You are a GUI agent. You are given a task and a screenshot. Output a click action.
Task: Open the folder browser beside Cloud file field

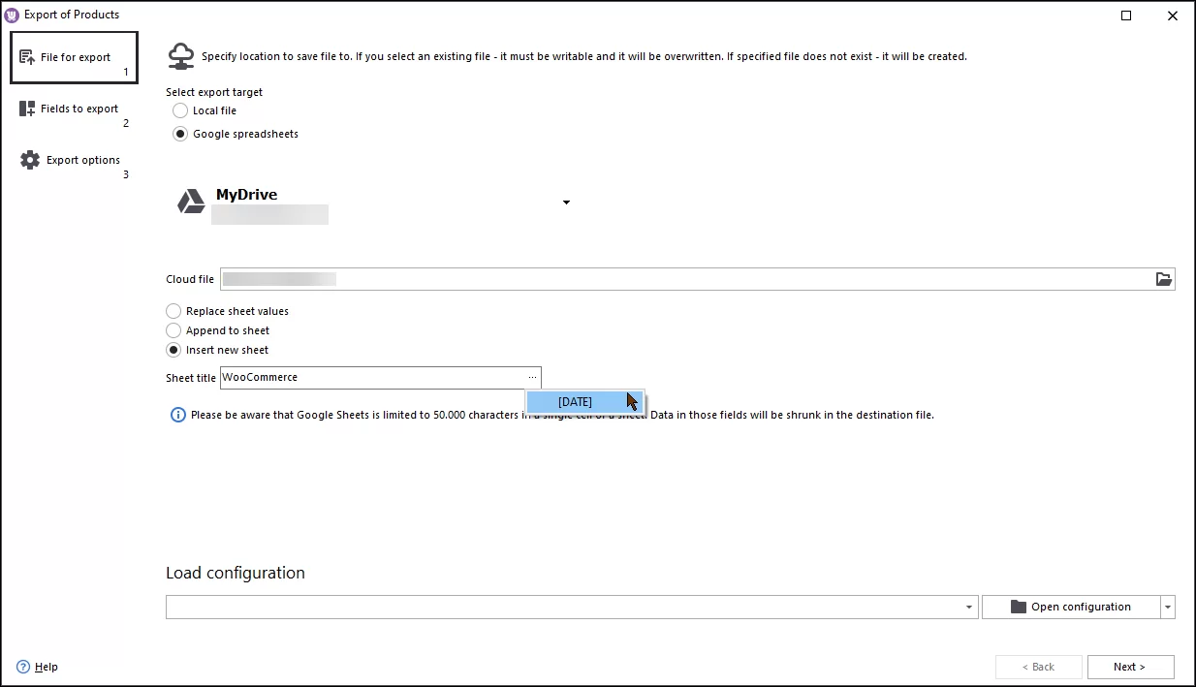click(1163, 279)
